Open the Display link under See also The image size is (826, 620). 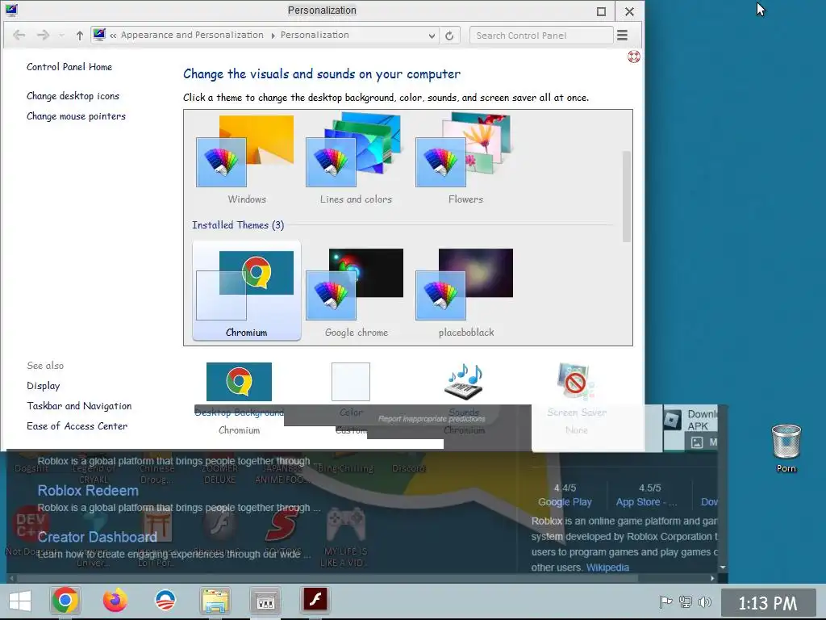click(44, 386)
